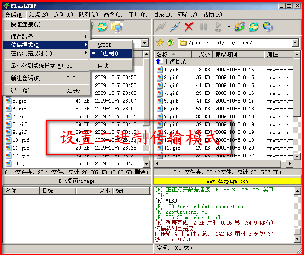The width and height of the screenshot is (304, 255).
Task: Click the www.diypage.com site label
Action: tap(227, 181)
